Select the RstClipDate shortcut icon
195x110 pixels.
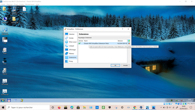pyautogui.click(x=5, y=82)
